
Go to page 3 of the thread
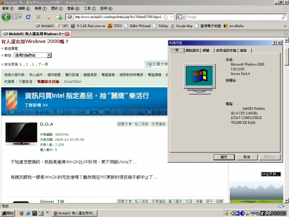pos(33,64)
